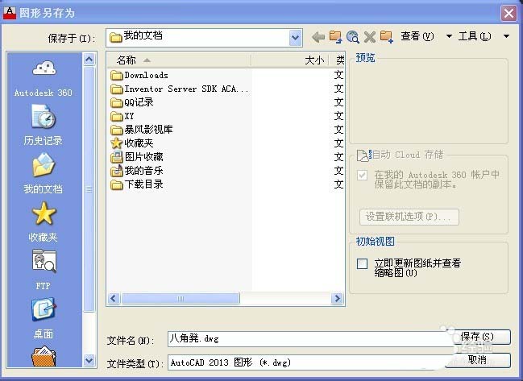Image resolution: width=523 pixels, height=381 pixels.
Task: Create a new folder
Action: 387,37
